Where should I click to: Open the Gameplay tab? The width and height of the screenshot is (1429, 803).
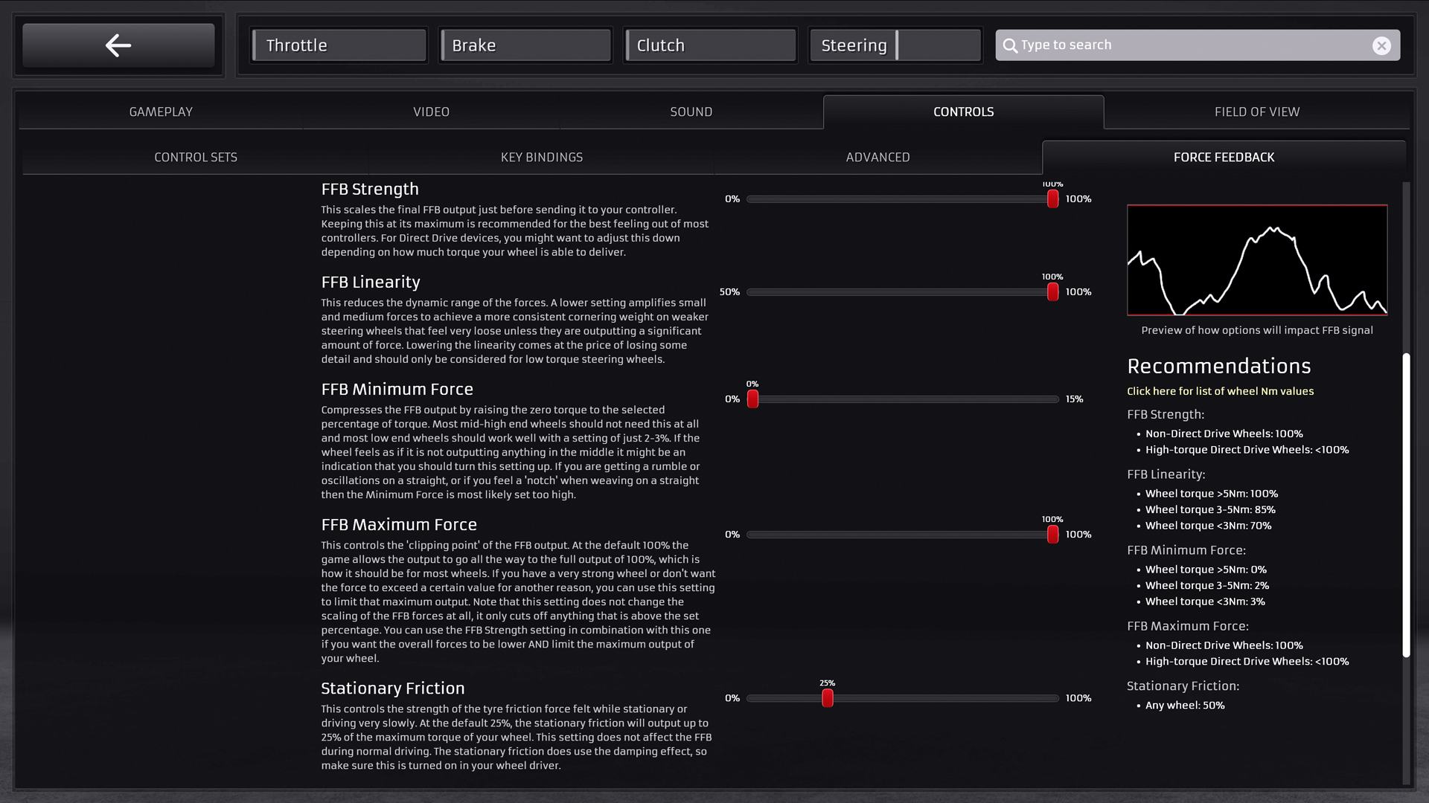(161, 112)
